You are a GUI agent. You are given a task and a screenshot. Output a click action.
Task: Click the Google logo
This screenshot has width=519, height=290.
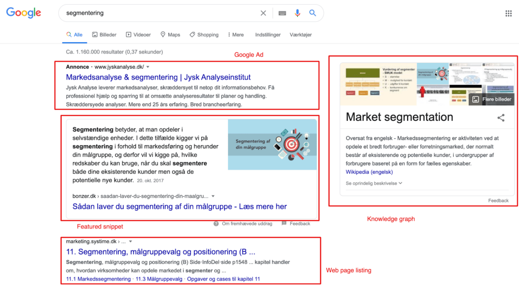pyautogui.click(x=23, y=13)
